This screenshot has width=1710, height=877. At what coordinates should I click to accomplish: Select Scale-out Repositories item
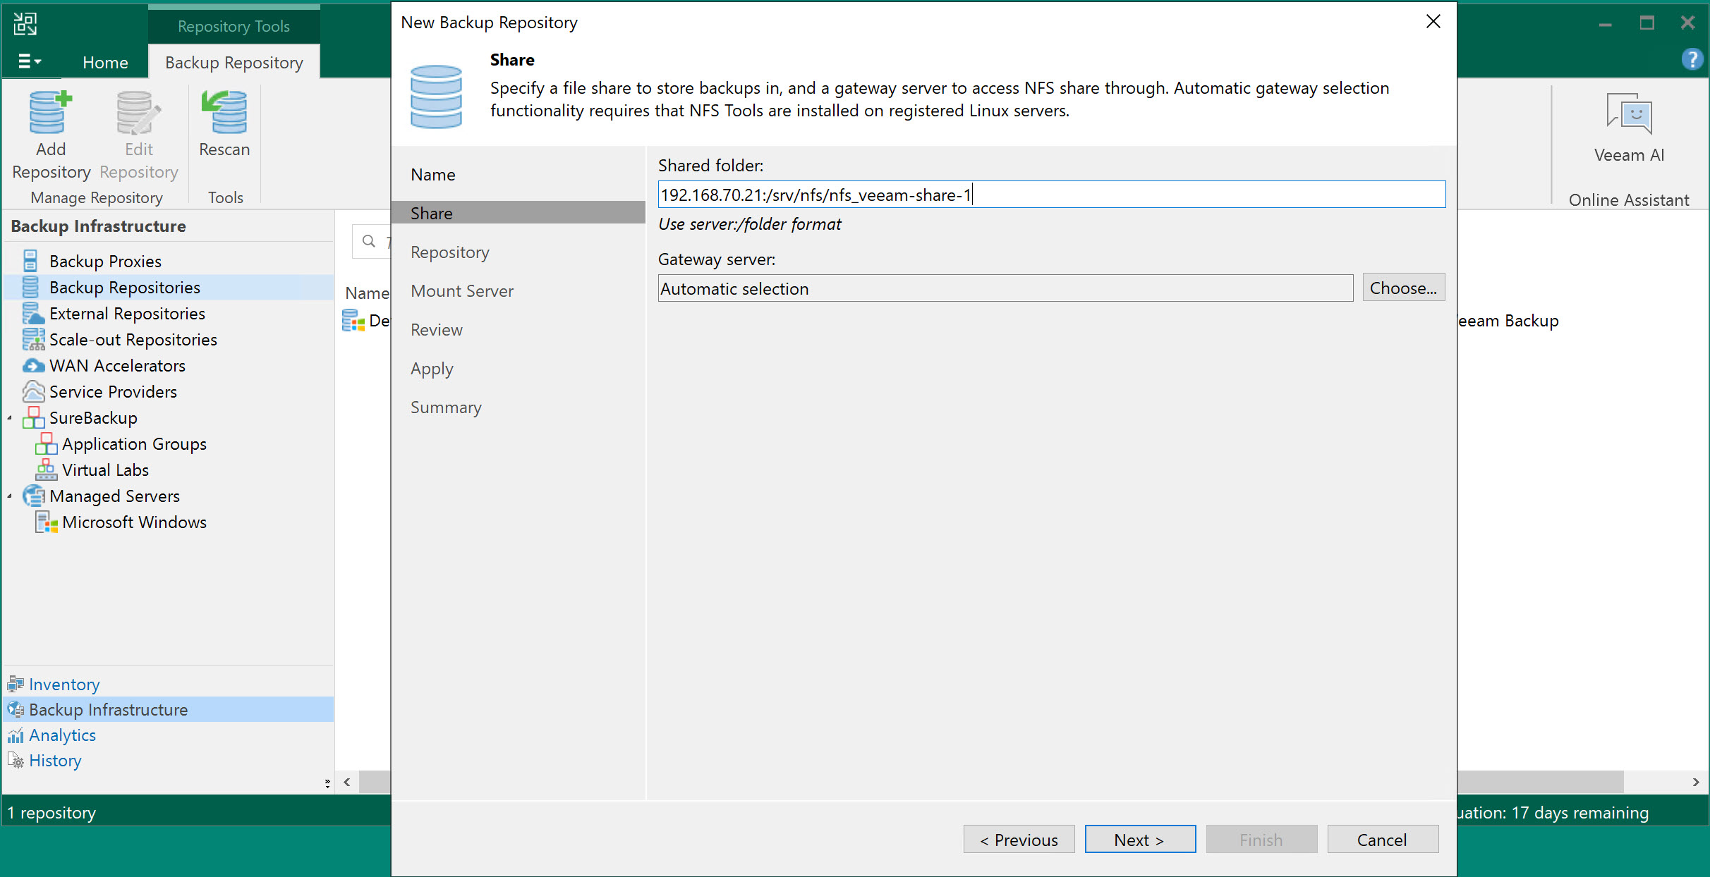pyautogui.click(x=133, y=340)
